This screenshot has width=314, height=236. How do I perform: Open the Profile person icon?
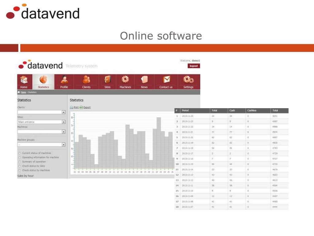coord(64,80)
